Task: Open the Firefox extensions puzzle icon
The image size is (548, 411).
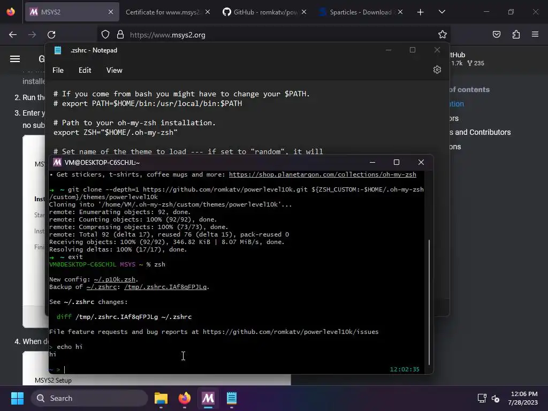Action: tap(516, 34)
